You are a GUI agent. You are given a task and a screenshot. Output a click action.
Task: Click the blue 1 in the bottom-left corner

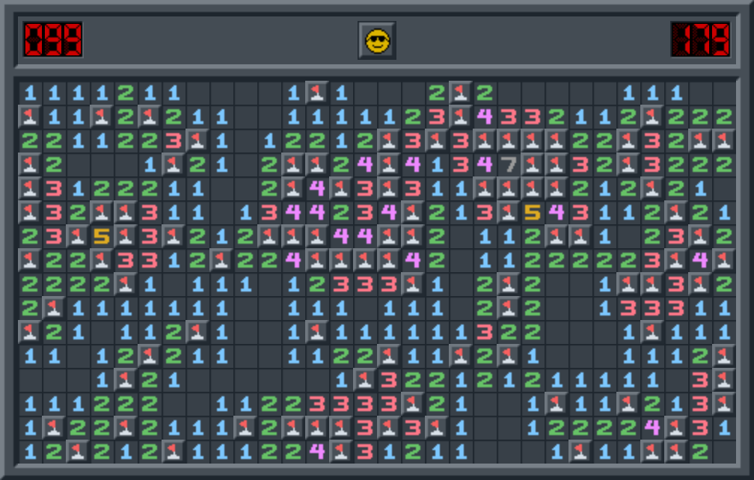[x=30, y=452]
